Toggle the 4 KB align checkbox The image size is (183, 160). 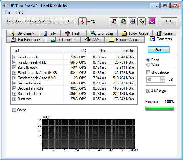pyautogui.click(x=148, y=91)
